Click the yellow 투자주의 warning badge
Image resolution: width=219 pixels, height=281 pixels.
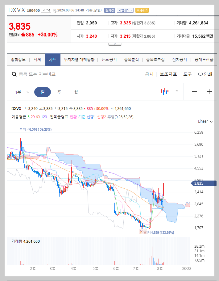[142, 10]
